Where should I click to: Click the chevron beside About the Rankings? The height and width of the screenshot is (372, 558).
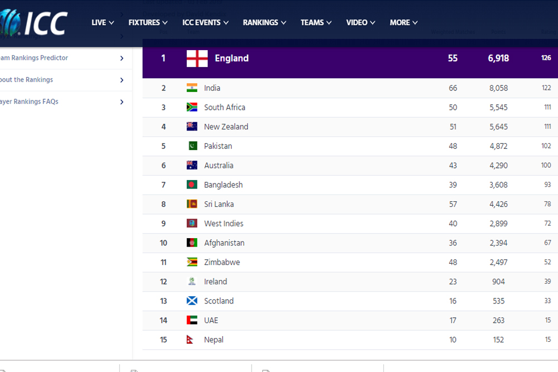(x=122, y=80)
